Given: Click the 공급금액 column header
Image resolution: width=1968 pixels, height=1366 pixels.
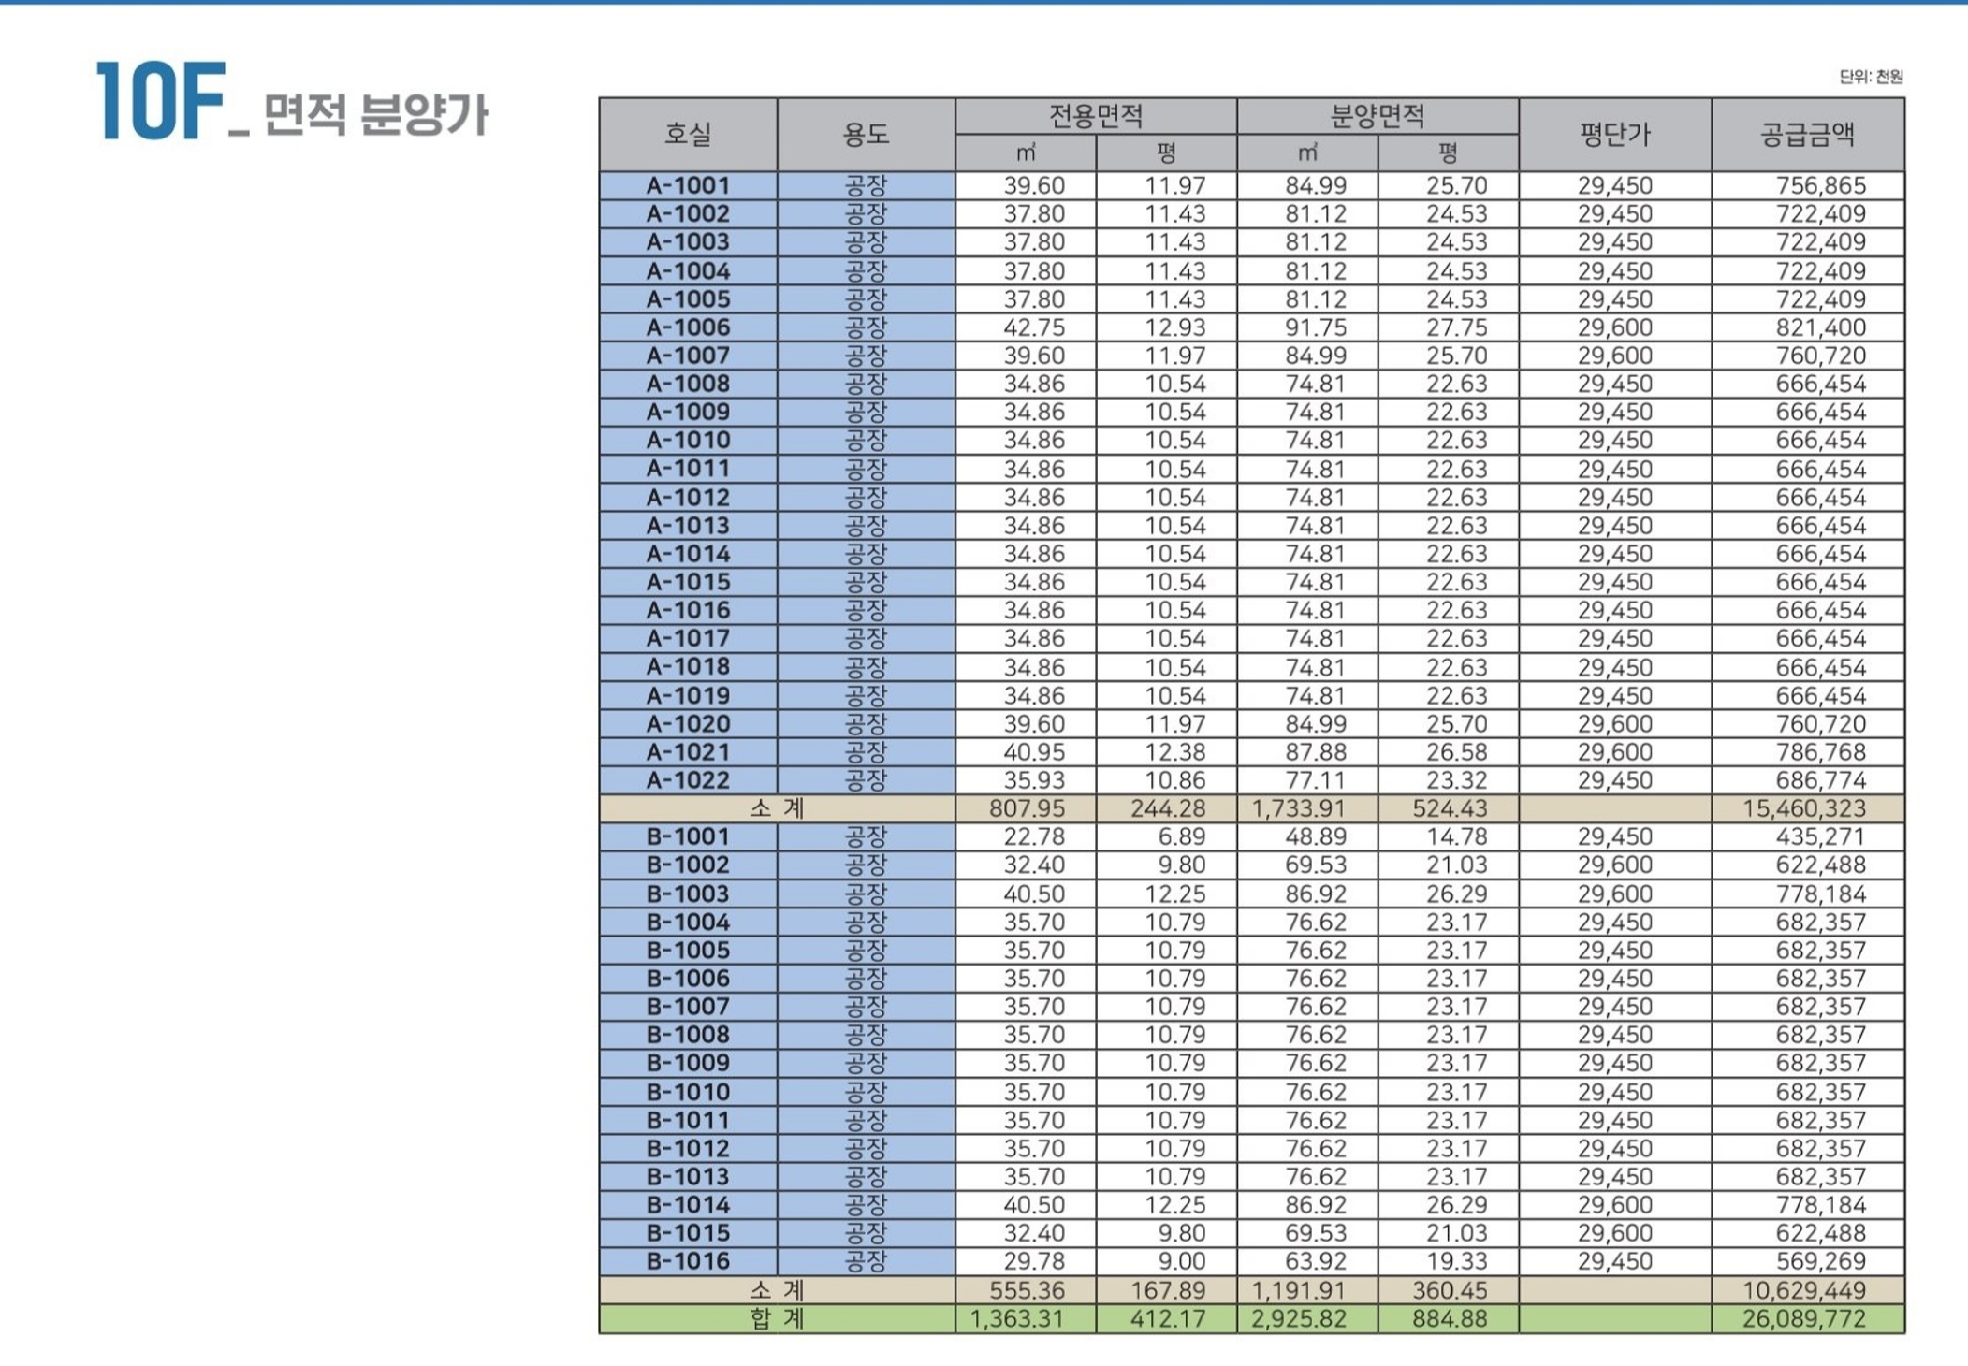Looking at the screenshot, I should pyautogui.click(x=1808, y=135).
